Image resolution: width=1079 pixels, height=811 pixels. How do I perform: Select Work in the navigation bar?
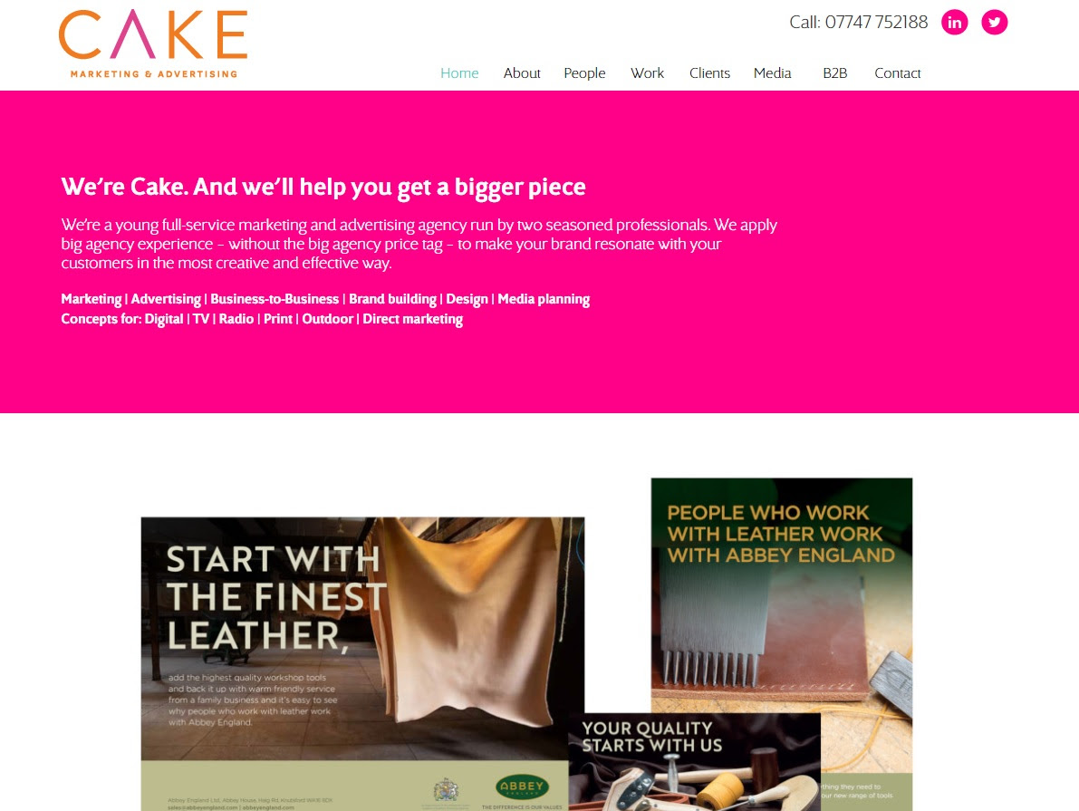[647, 73]
